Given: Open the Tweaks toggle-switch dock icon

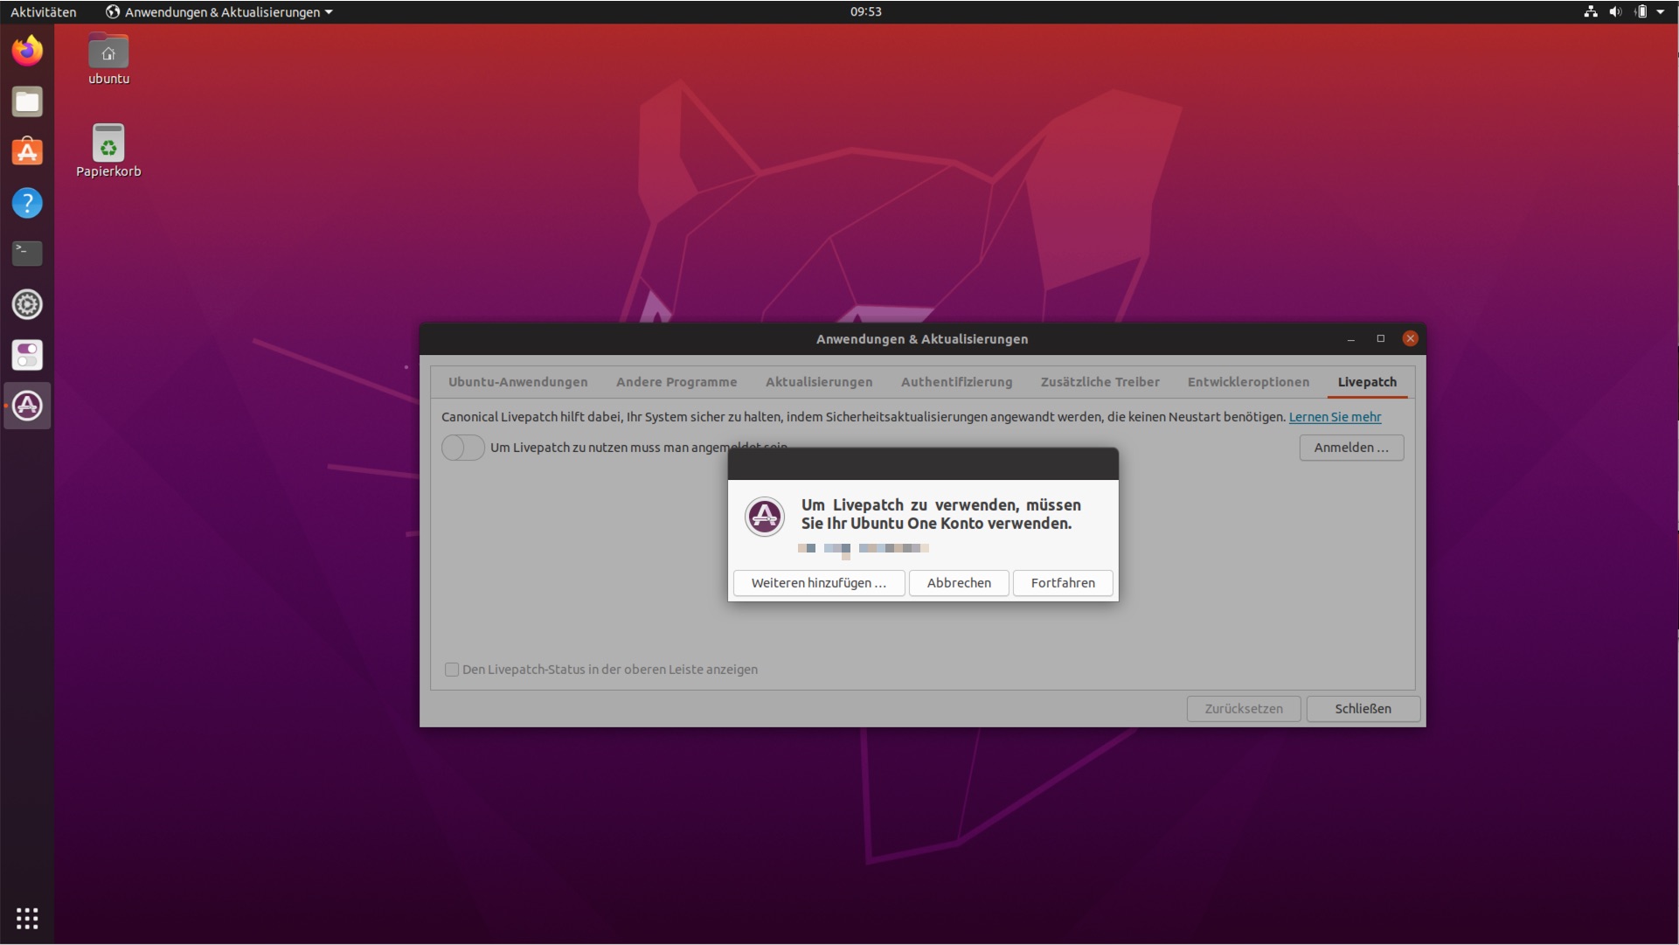Looking at the screenshot, I should 27,355.
